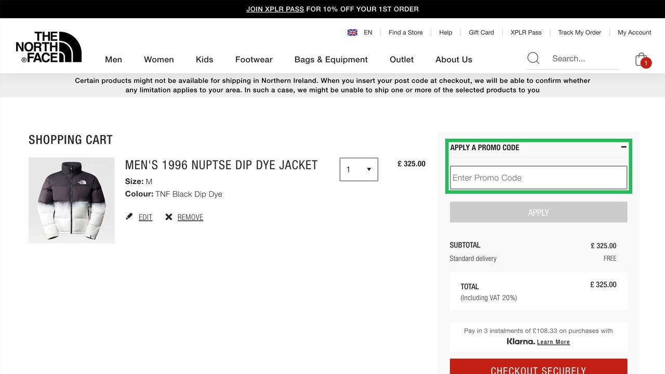Click the REMOVE link for the jacket
Image resolution: width=665 pixels, height=374 pixels.
pos(190,217)
